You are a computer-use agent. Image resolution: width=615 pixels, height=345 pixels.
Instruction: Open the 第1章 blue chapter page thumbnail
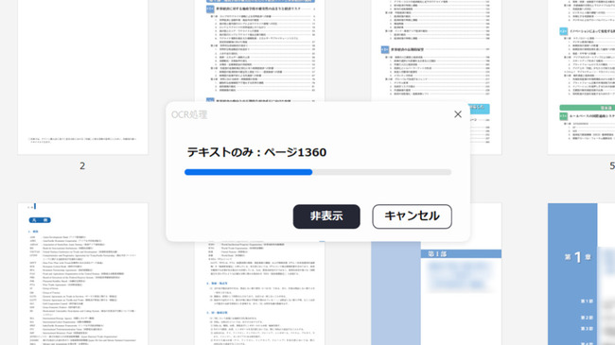point(581,274)
